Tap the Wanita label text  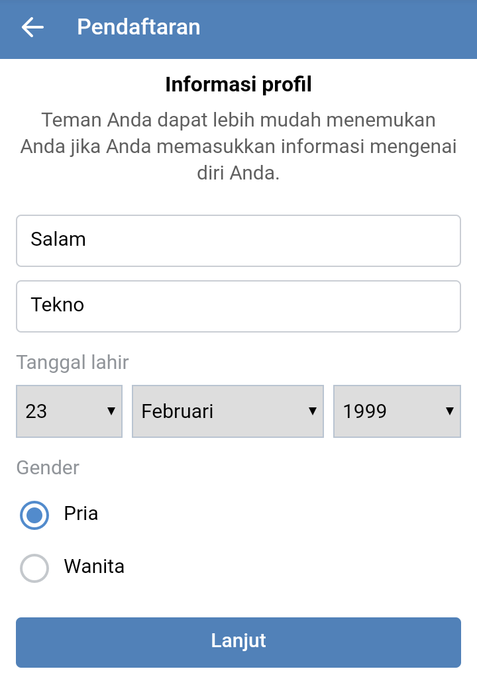click(92, 567)
